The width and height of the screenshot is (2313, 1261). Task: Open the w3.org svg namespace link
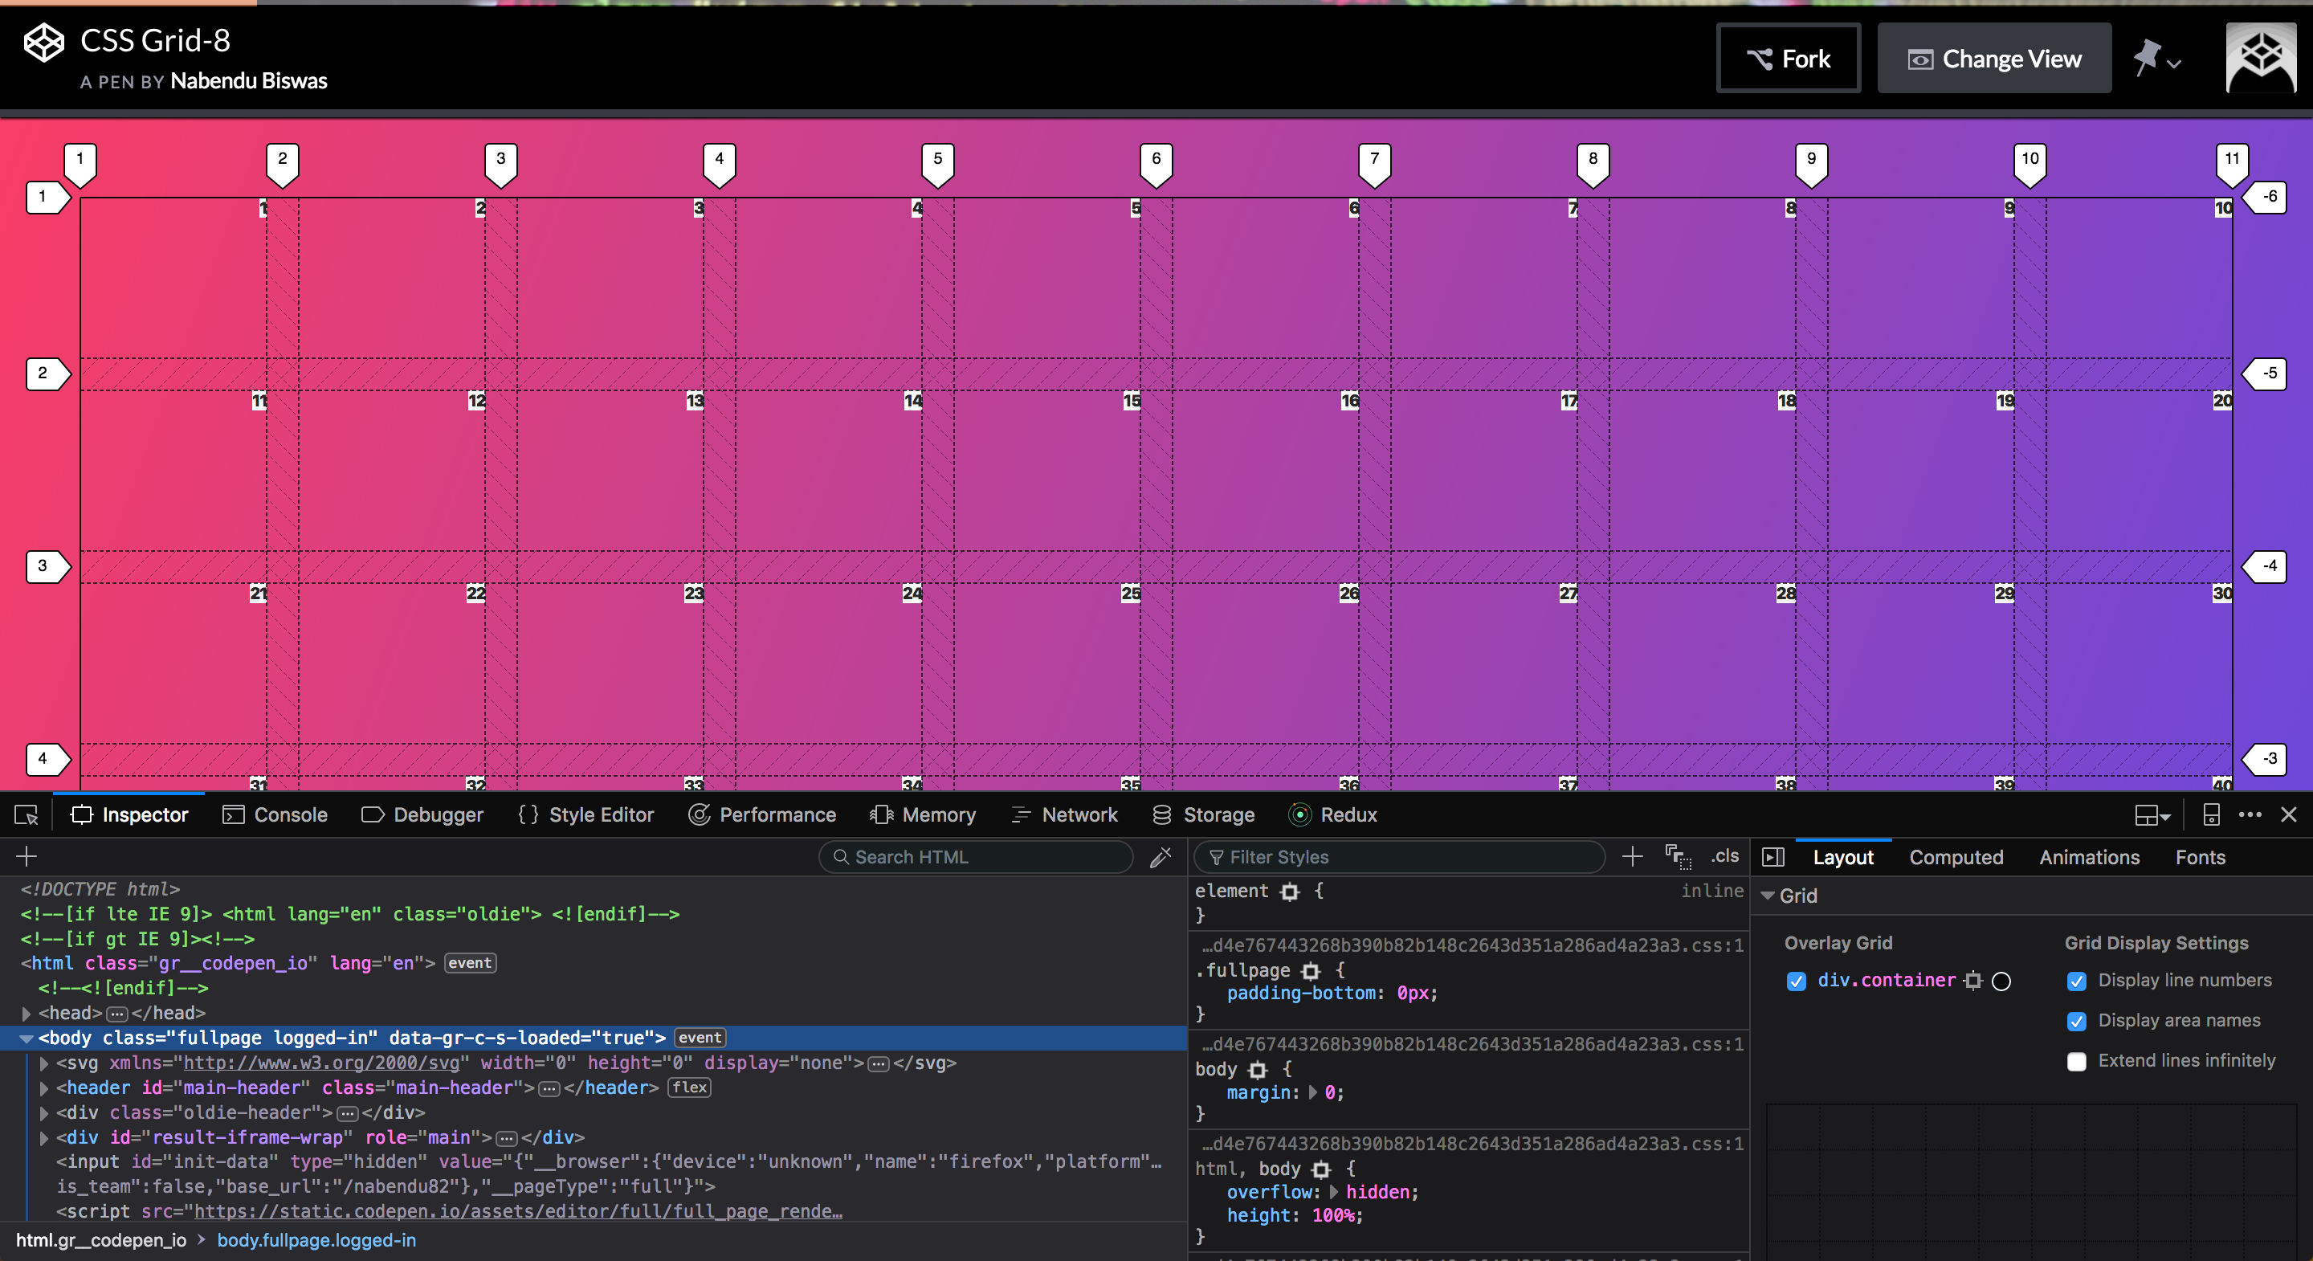tap(321, 1063)
